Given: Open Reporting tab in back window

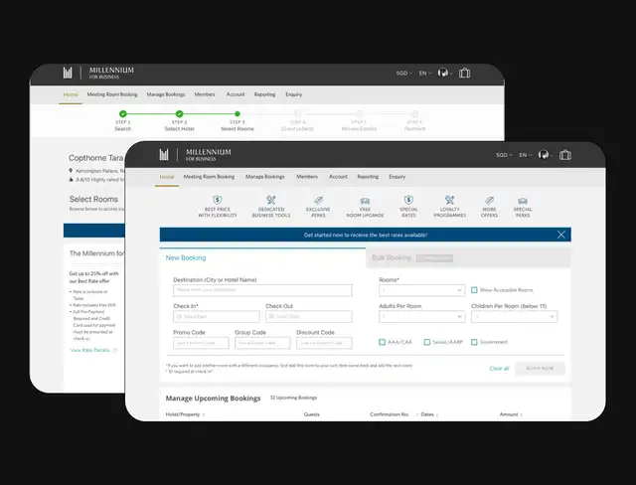Looking at the screenshot, I should [265, 94].
